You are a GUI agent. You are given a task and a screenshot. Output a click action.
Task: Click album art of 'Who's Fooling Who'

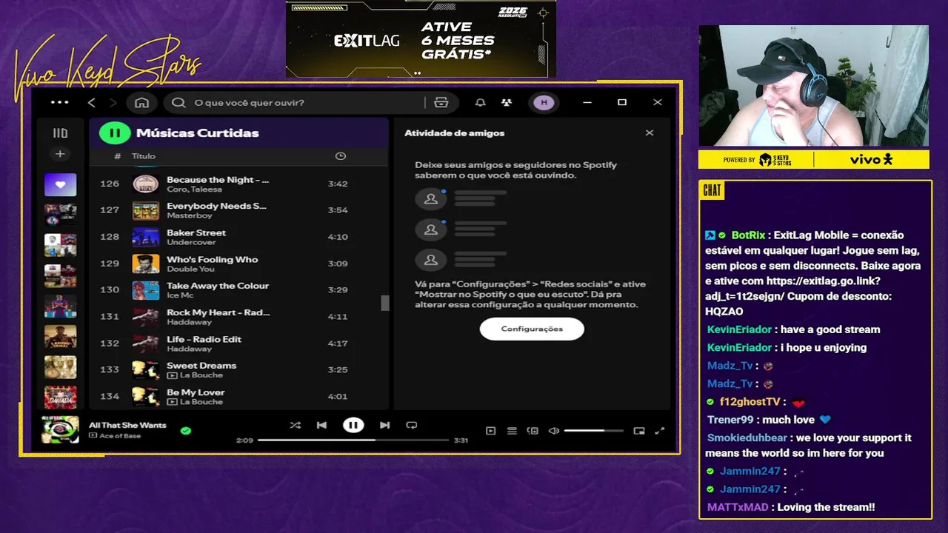[145, 264]
